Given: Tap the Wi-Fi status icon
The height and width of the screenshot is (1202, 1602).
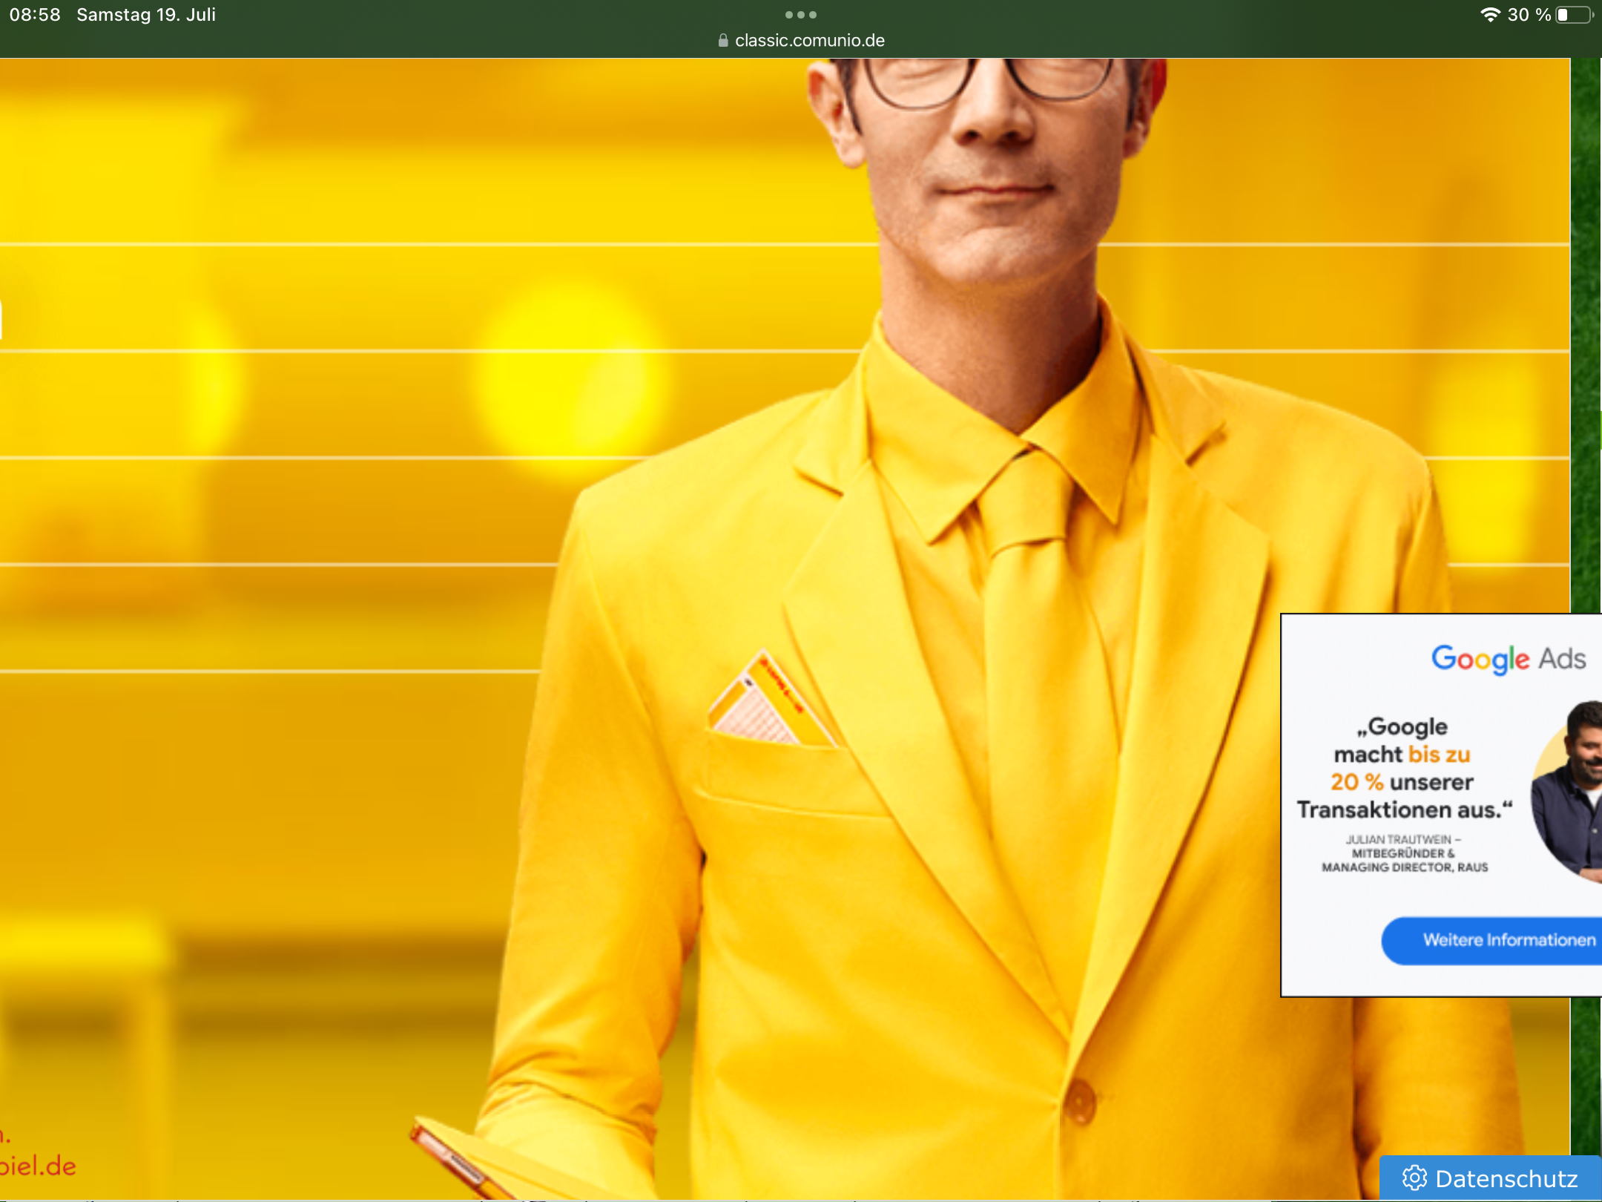Looking at the screenshot, I should 1489,15.
